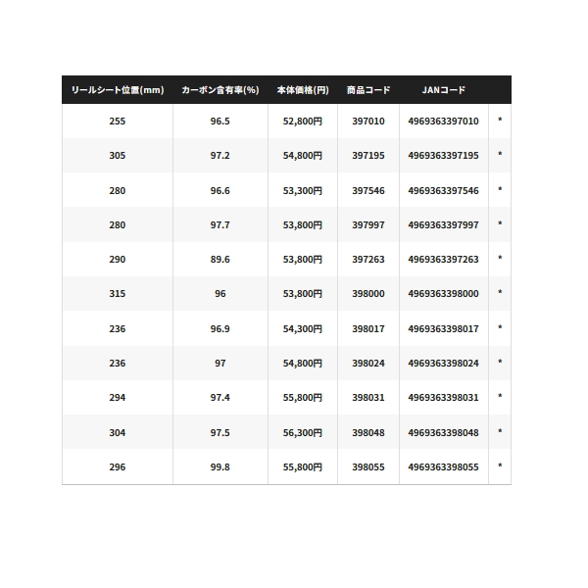Click the カーボン含有率(%) column header
Screen dimensions: 588x588
[220, 90]
